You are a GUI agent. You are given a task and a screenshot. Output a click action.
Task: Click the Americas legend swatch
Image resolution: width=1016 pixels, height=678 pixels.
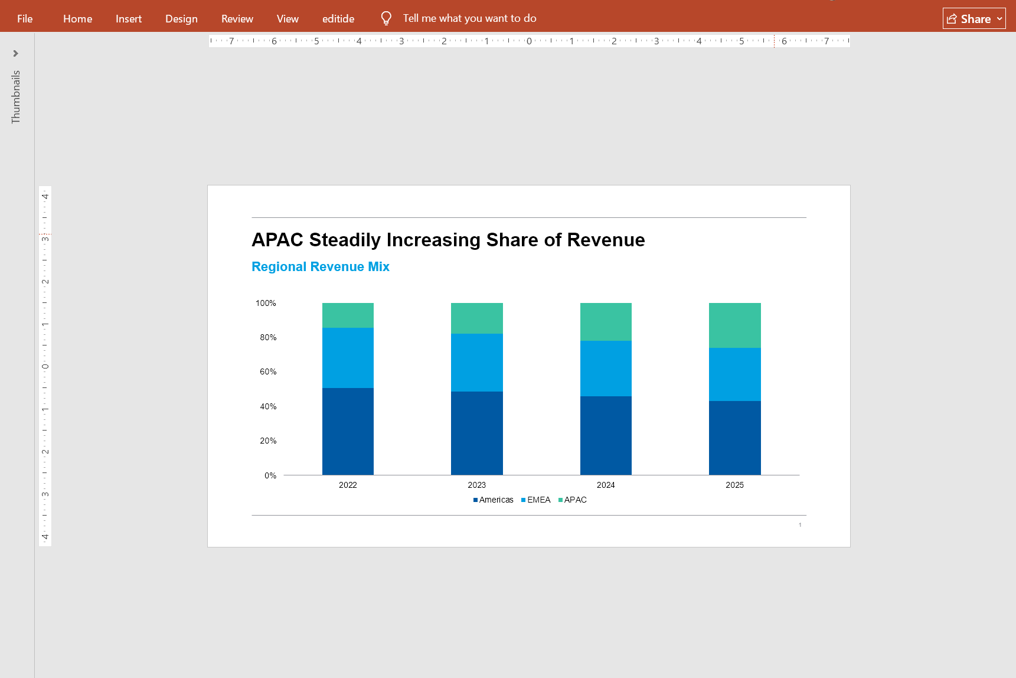coord(475,500)
